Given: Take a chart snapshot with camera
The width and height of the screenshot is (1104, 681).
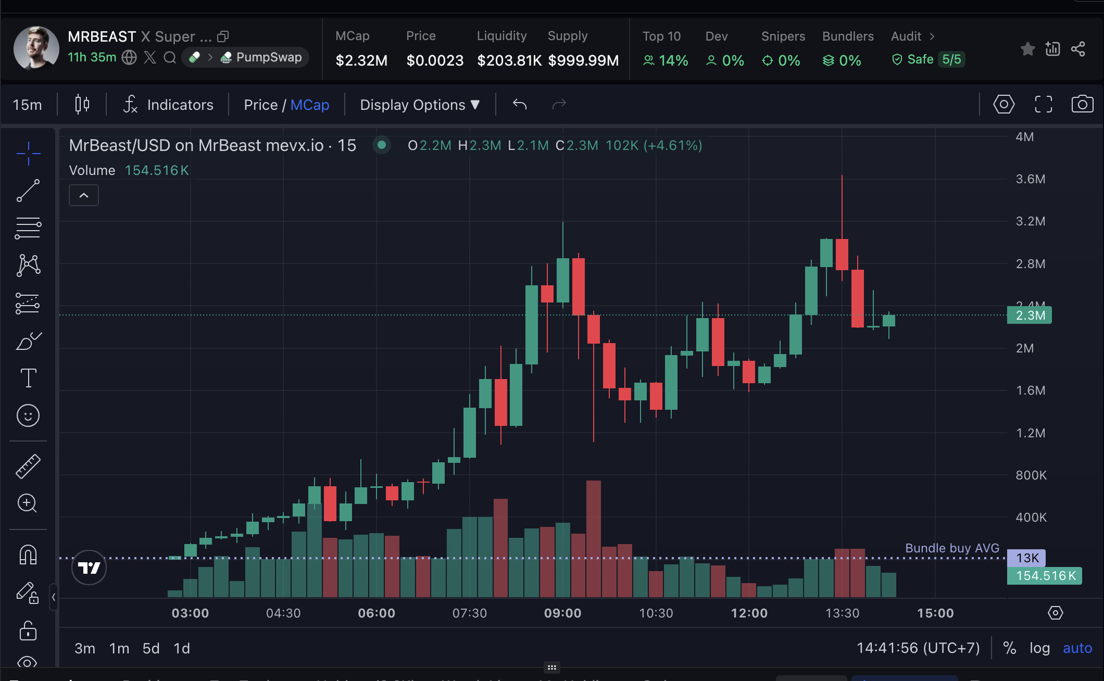Looking at the screenshot, I should pos(1082,104).
